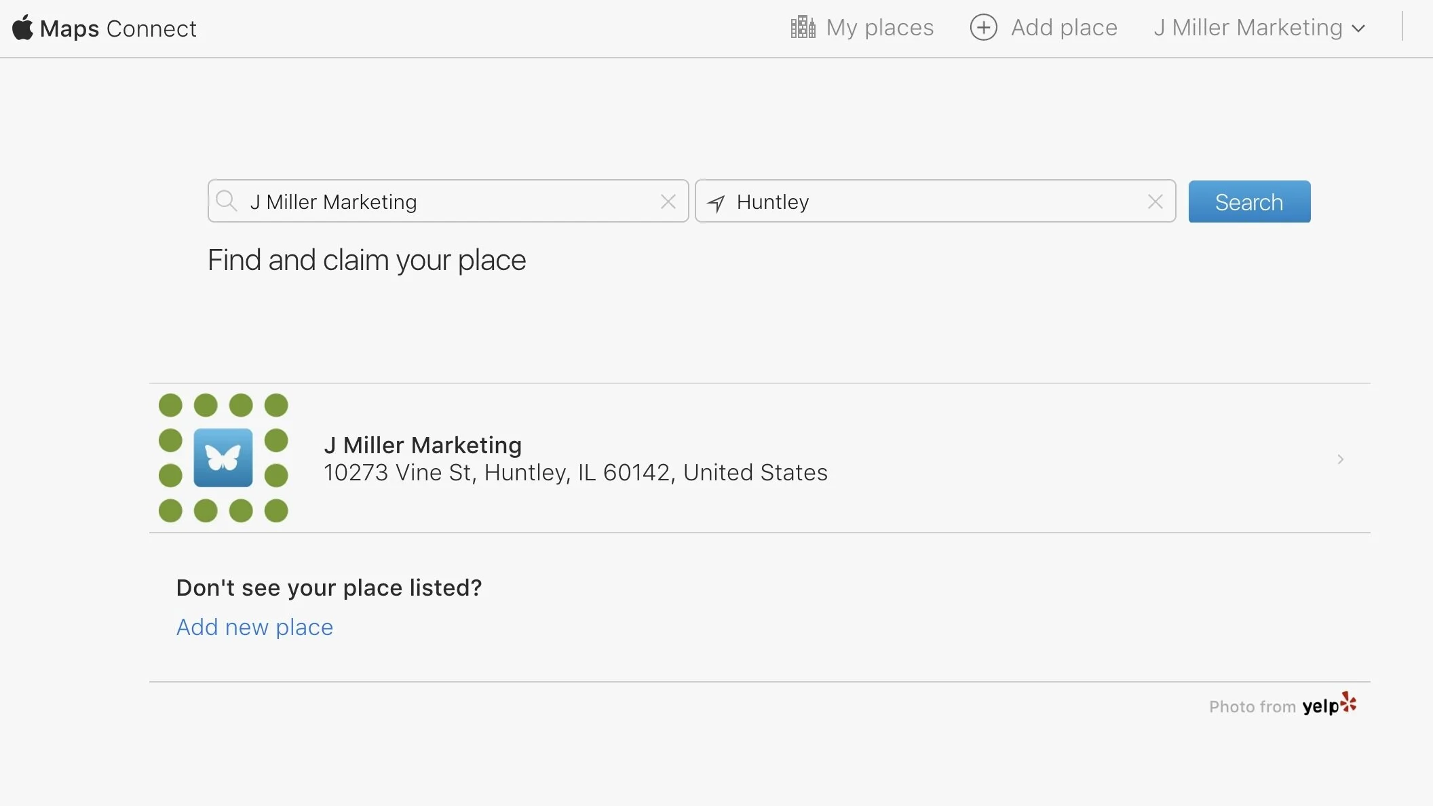Click the Apple logo in the header
1433x806 pixels.
point(22,28)
